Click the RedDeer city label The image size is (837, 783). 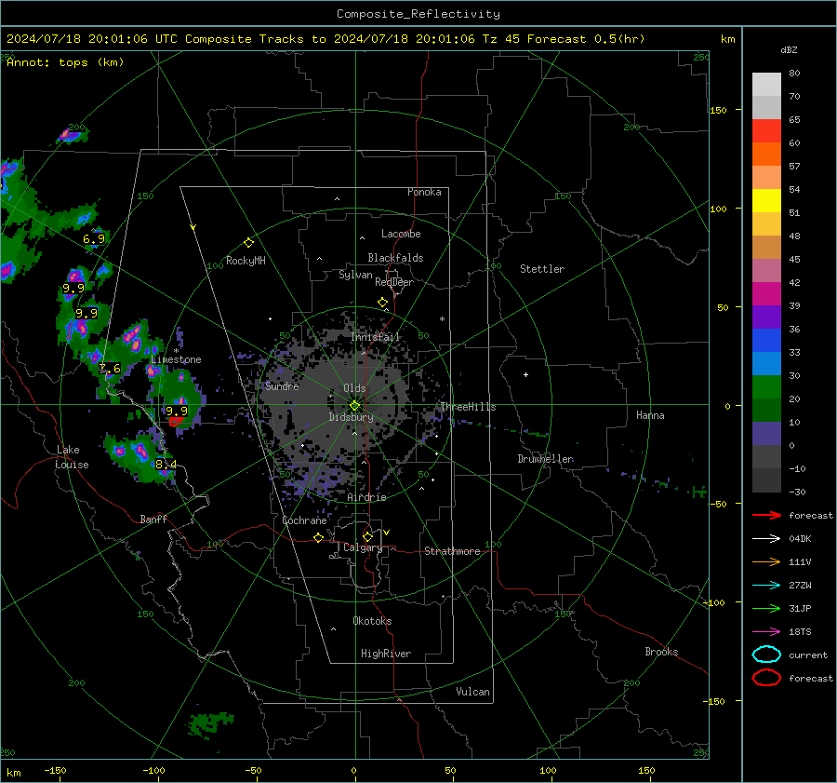pos(394,282)
